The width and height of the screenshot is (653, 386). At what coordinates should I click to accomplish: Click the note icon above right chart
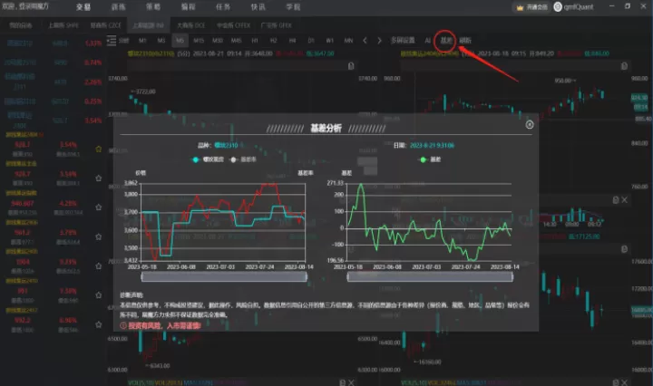[x=624, y=66]
